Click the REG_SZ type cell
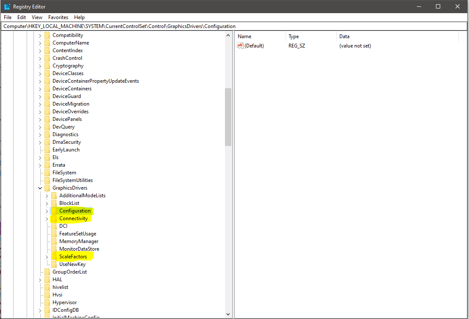The width and height of the screenshot is (469, 319). tap(297, 46)
